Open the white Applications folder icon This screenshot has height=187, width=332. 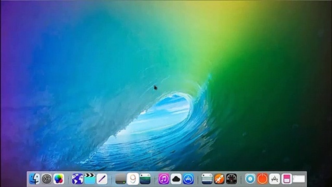(274, 179)
